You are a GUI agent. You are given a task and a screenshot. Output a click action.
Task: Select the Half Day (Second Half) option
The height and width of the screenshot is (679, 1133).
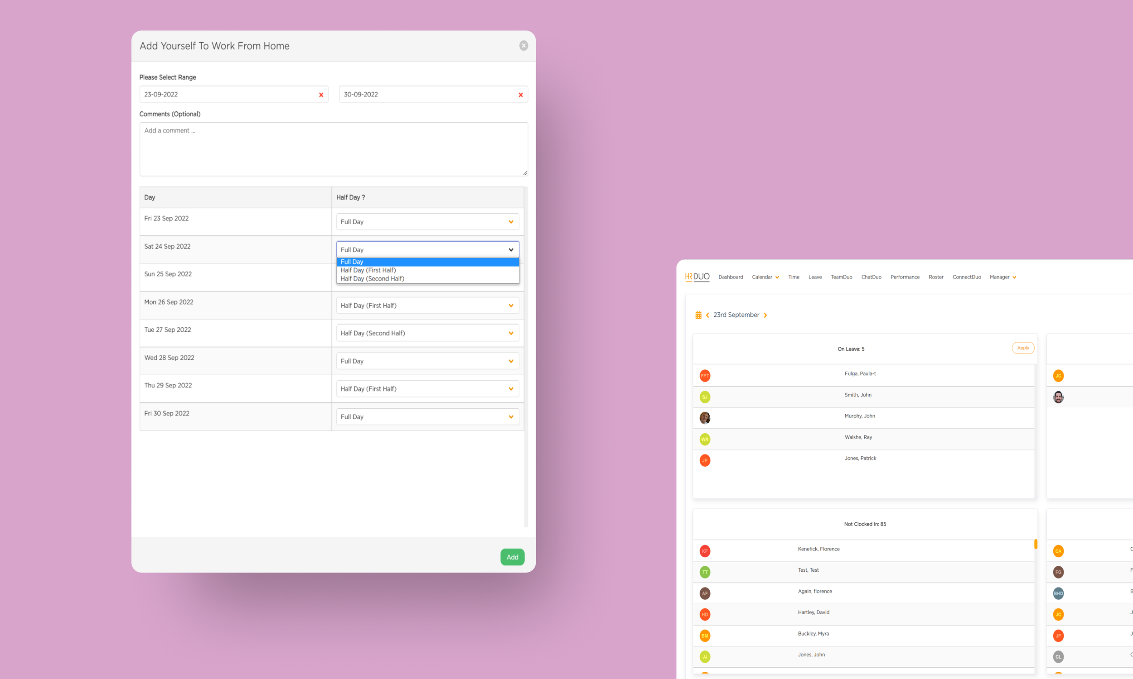[x=373, y=279]
